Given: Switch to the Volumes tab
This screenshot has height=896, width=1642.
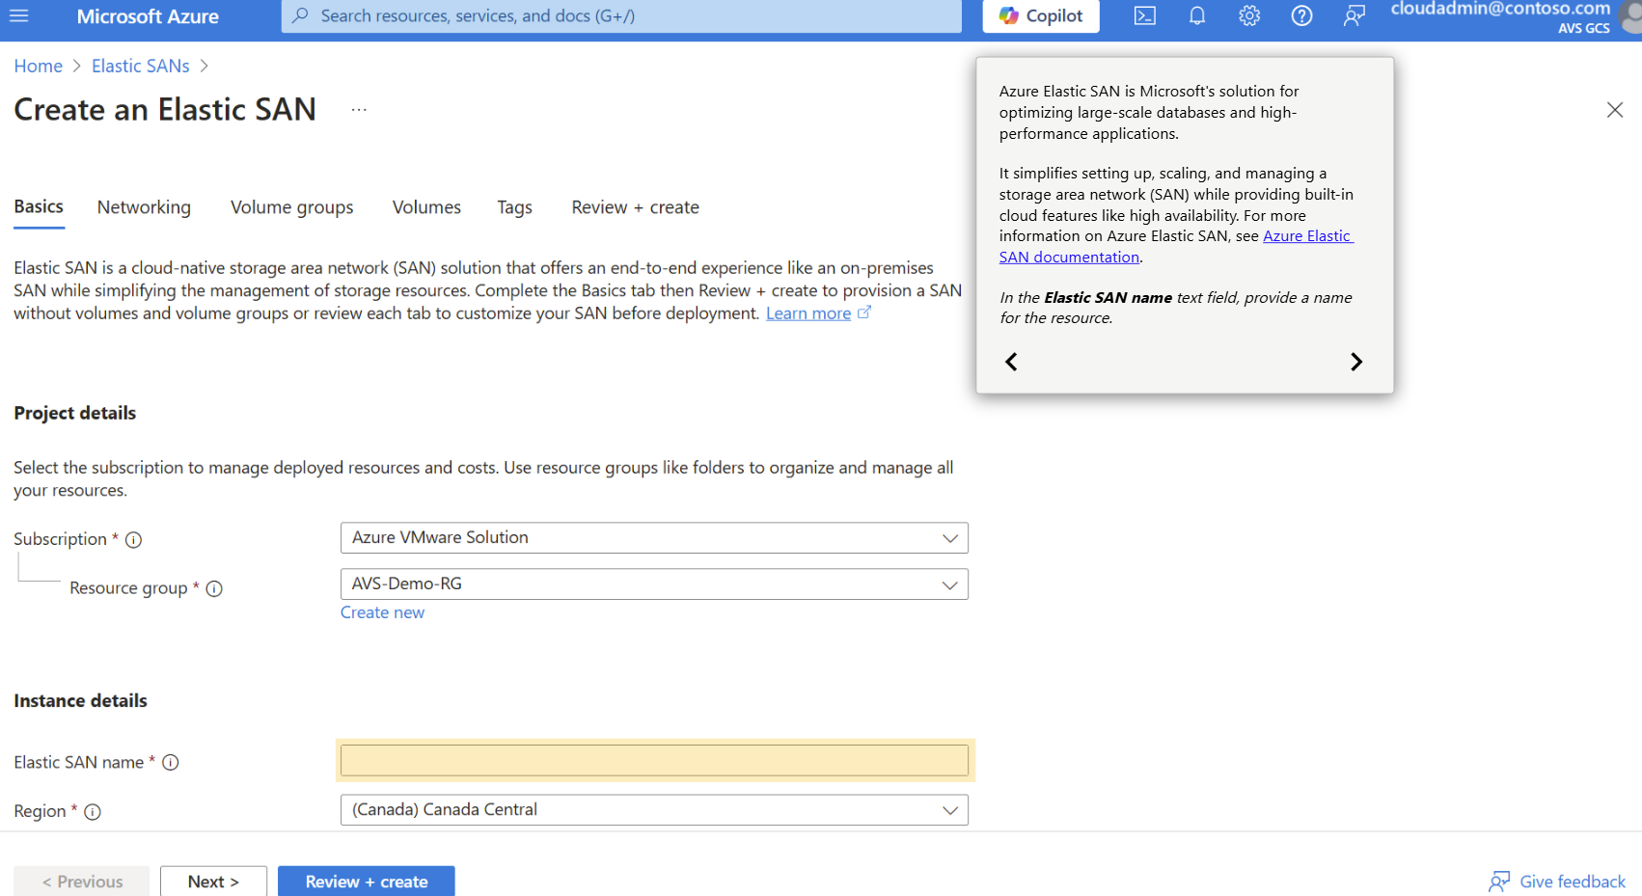Looking at the screenshot, I should point(426,207).
